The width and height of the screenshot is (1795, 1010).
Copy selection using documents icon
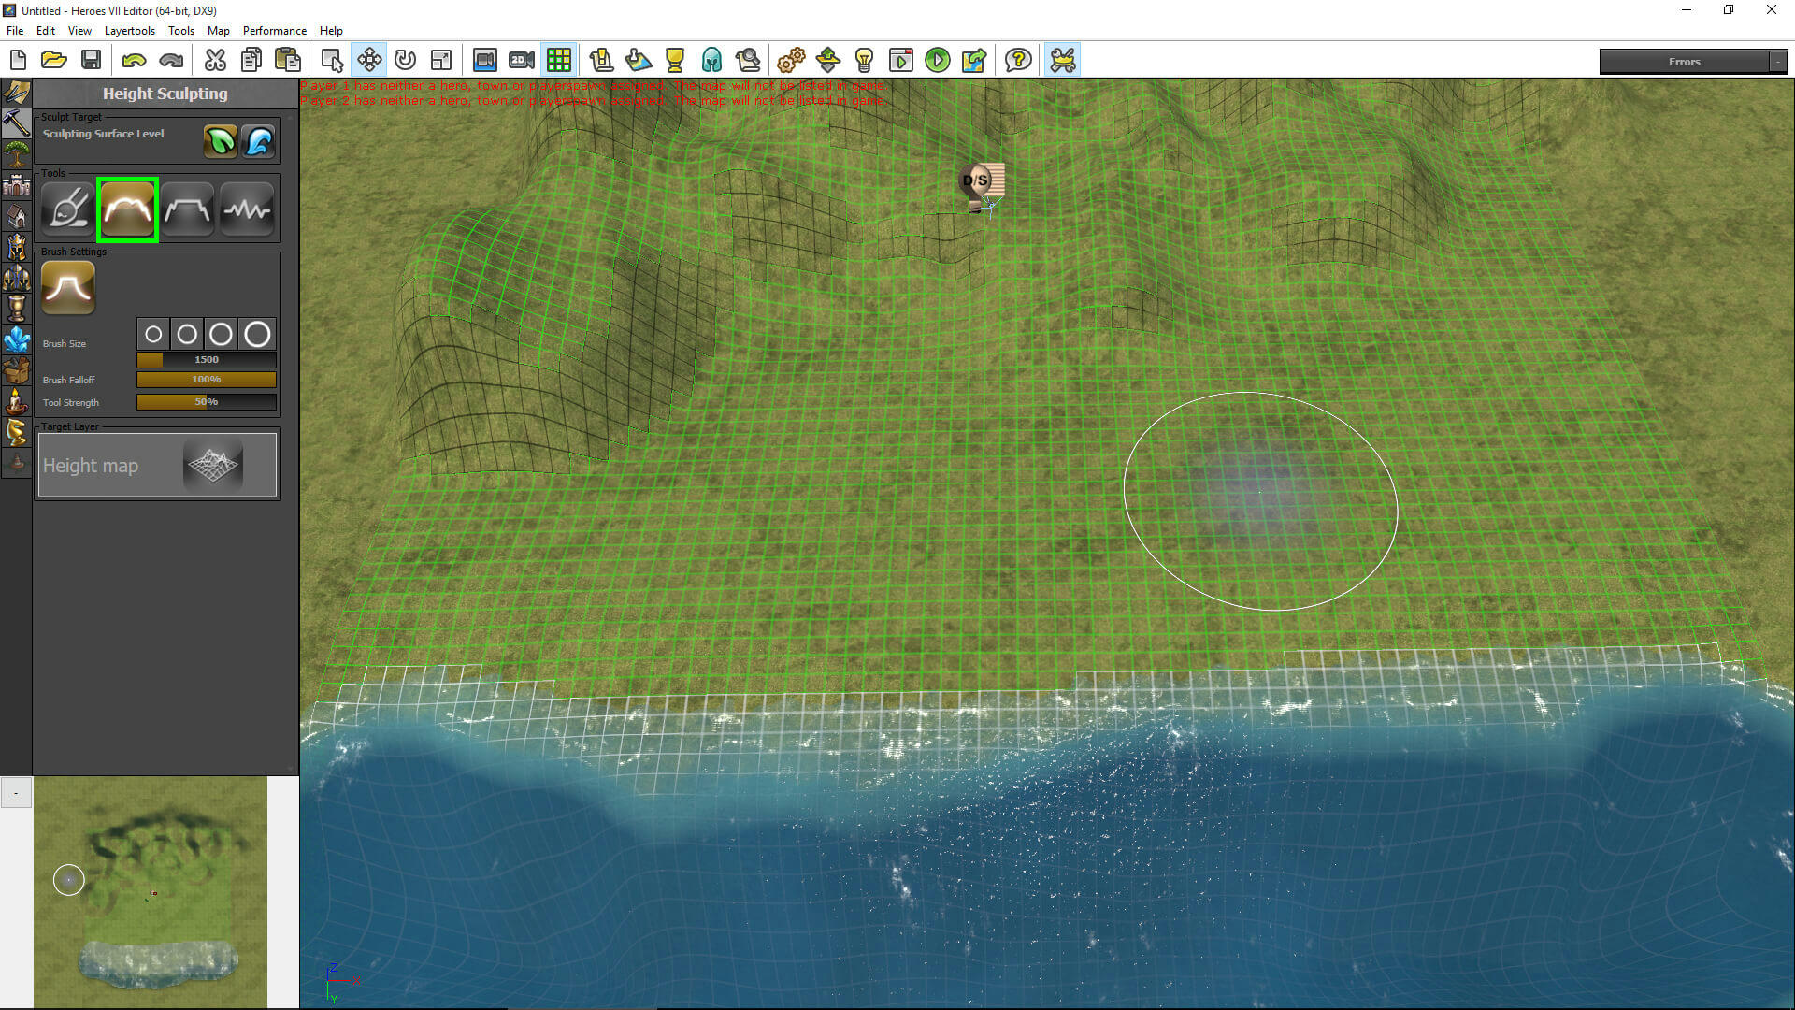tap(251, 61)
